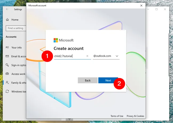Close the Microsoft account dialog
The image size is (173, 123).
pyautogui.click(x=141, y=6)
